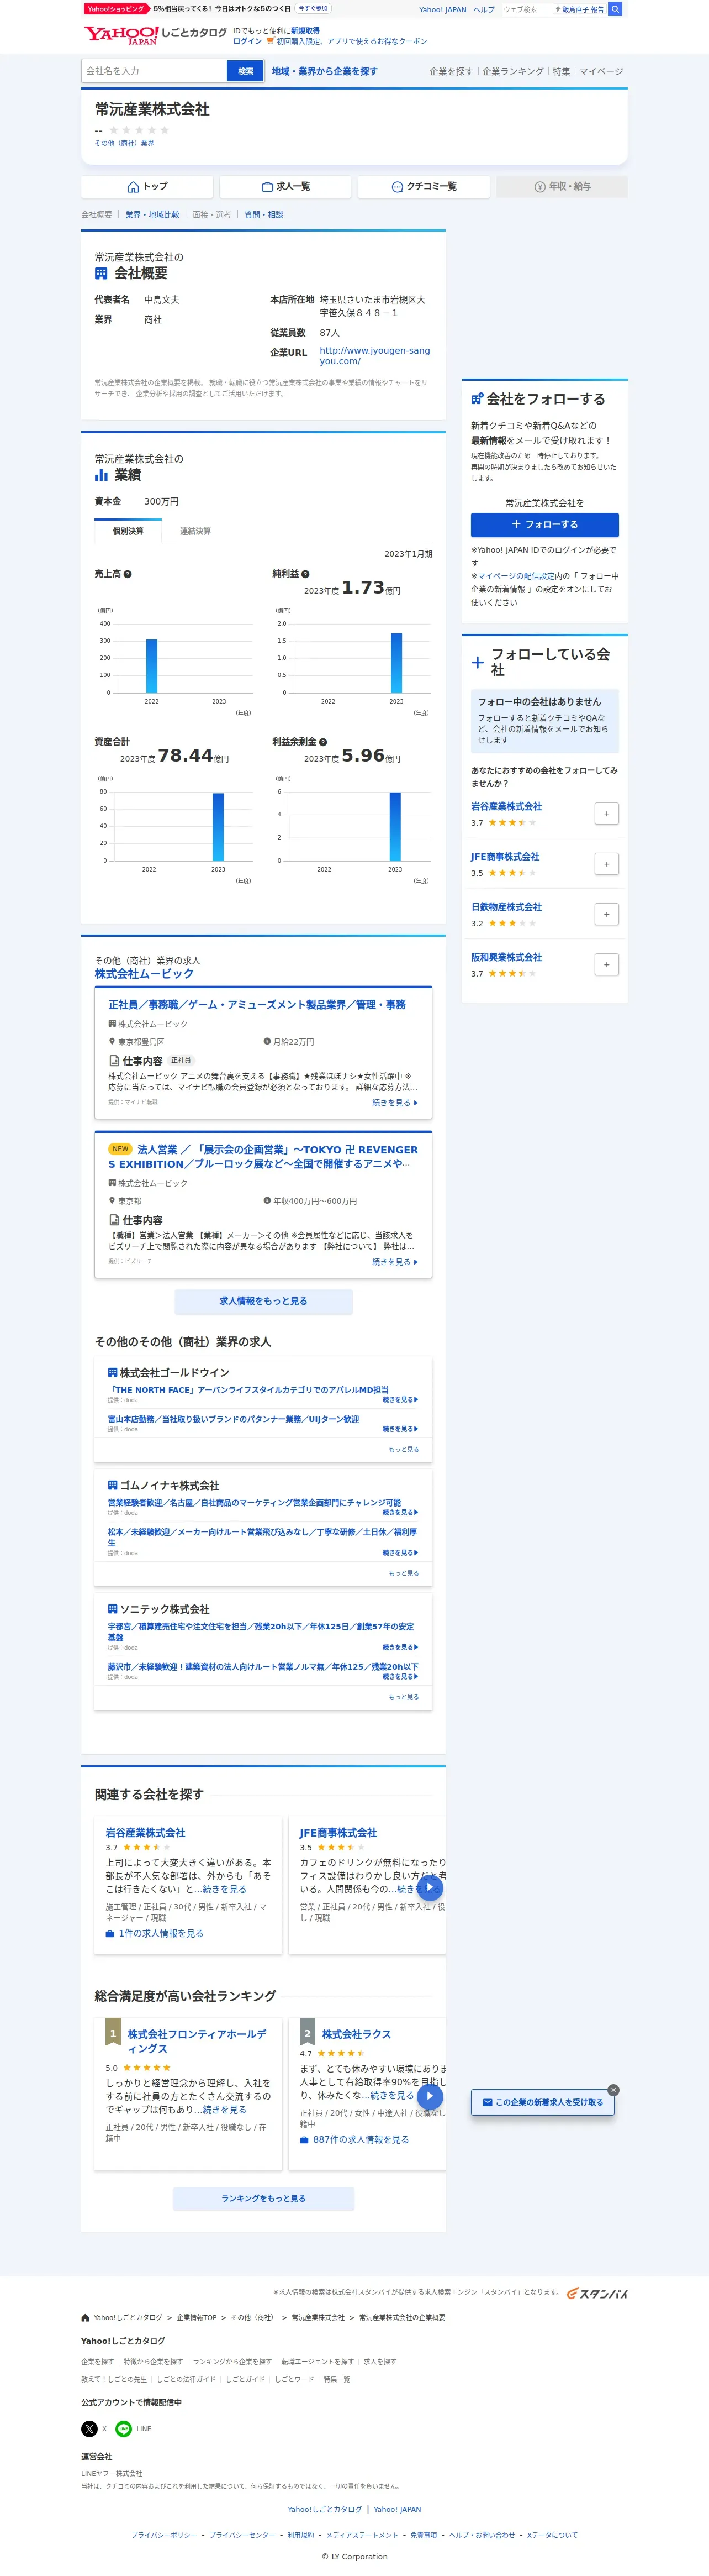
Task: Click the Stanby logo
Action: pos(597,2293)
